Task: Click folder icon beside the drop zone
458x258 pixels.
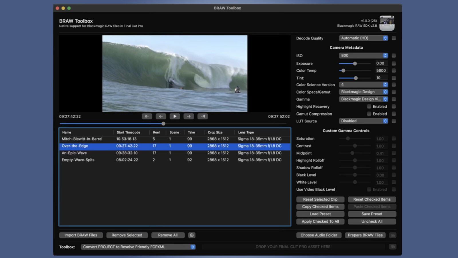Action: point(393,247)
